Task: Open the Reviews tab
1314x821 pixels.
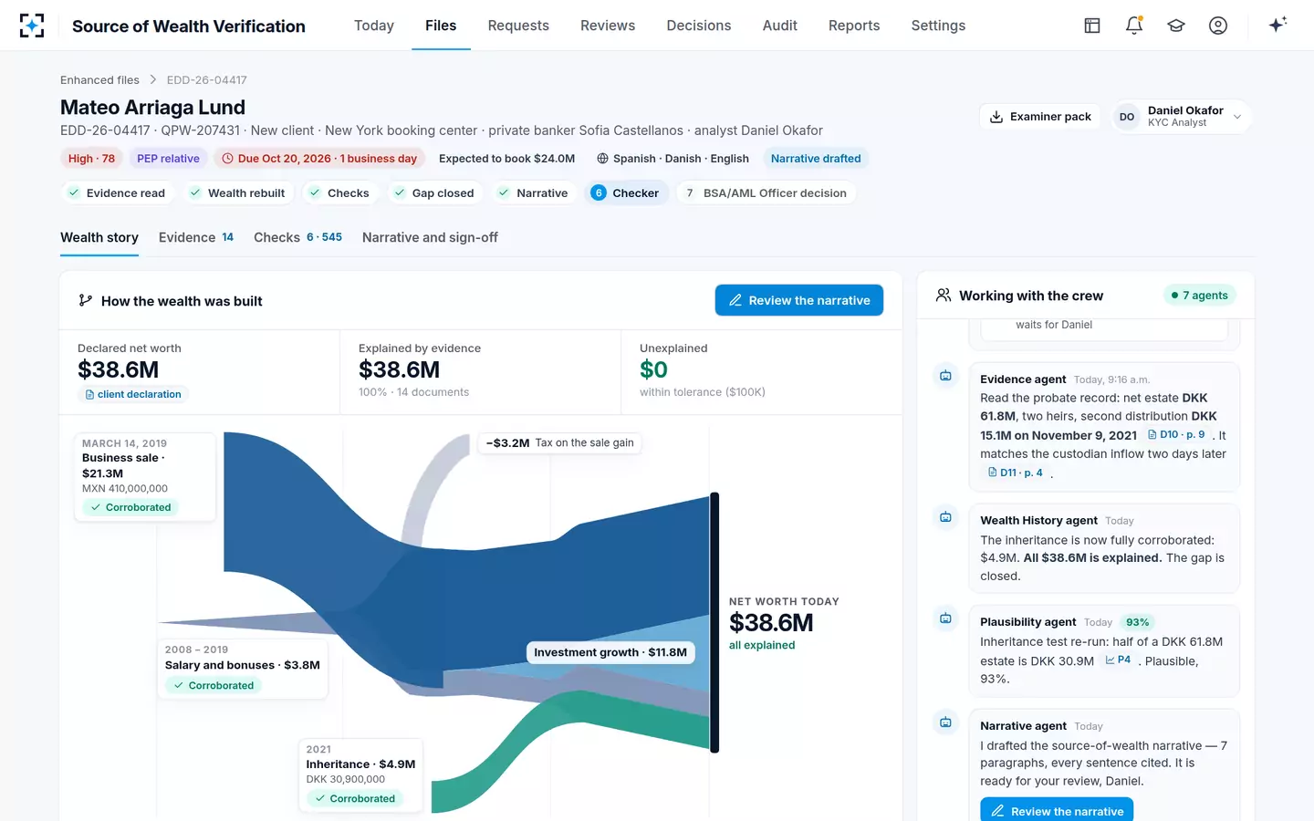Action: point(608,26)
